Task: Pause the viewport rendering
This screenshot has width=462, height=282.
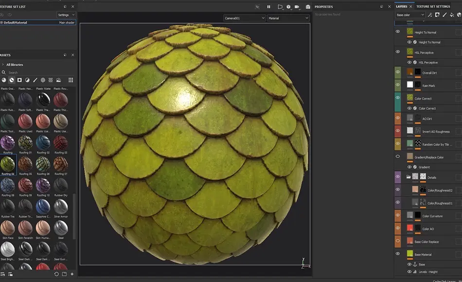Action: coord(269,7)
